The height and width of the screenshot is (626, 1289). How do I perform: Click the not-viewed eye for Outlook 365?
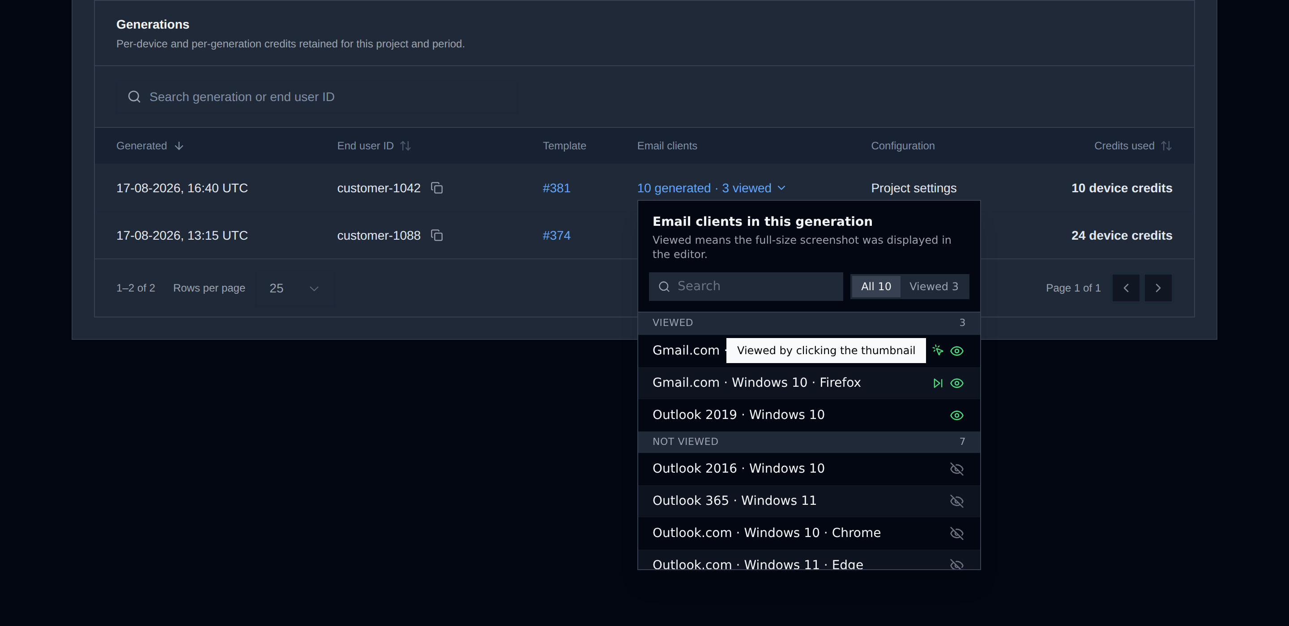tap(957, 501)
